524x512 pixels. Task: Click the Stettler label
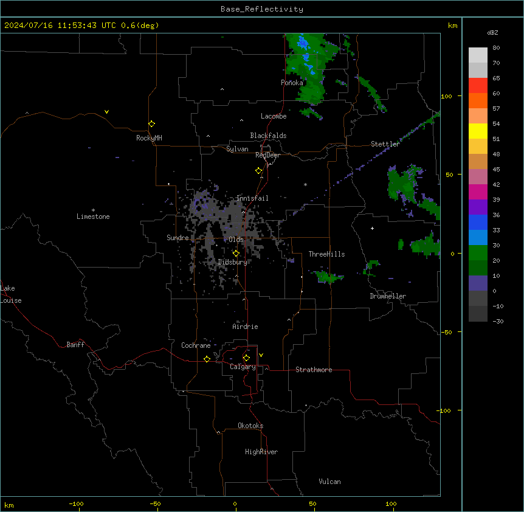point(385,144)
